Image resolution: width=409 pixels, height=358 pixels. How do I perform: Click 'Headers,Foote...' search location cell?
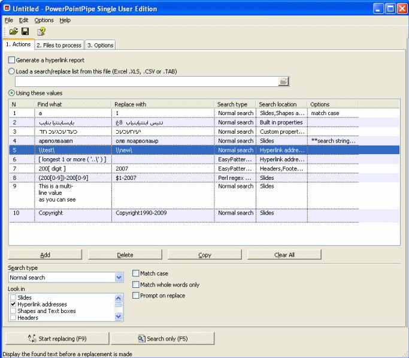pyautogui.click(x=281, y=169)
